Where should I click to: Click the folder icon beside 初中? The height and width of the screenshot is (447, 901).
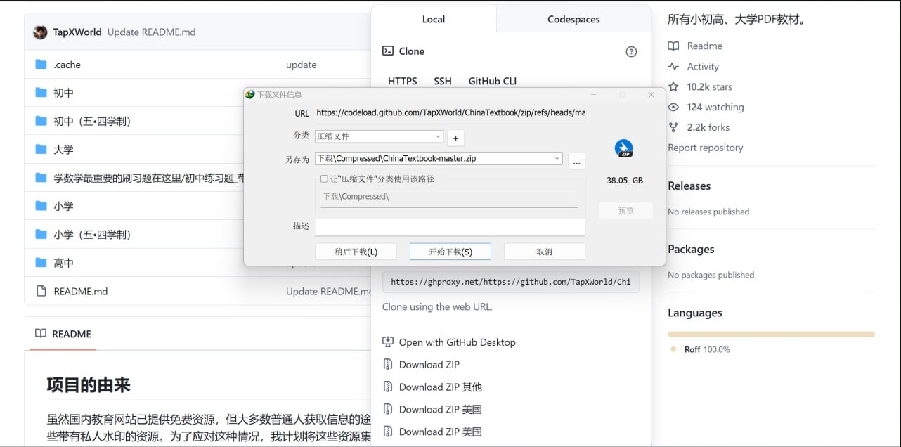42,92
